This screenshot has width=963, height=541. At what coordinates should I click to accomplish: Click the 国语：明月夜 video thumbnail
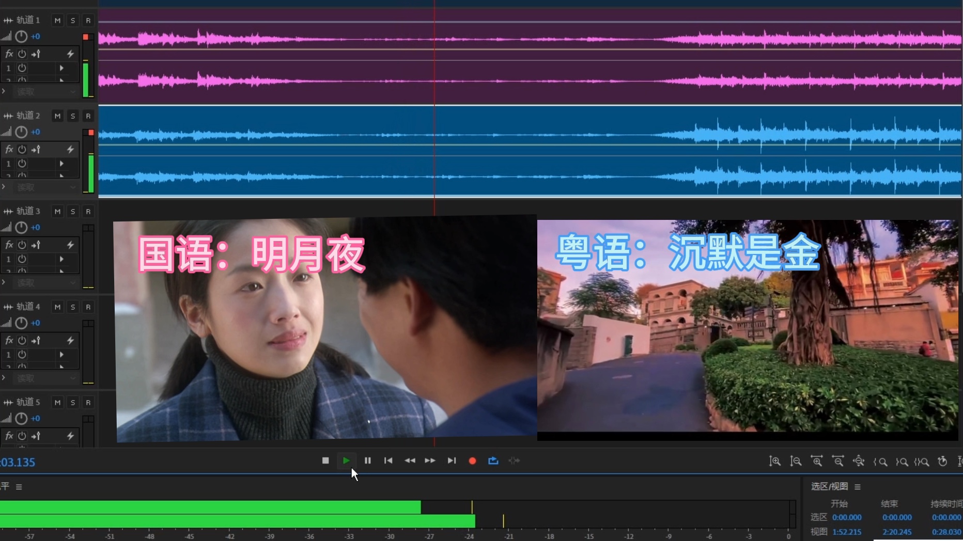click(325, 329)
